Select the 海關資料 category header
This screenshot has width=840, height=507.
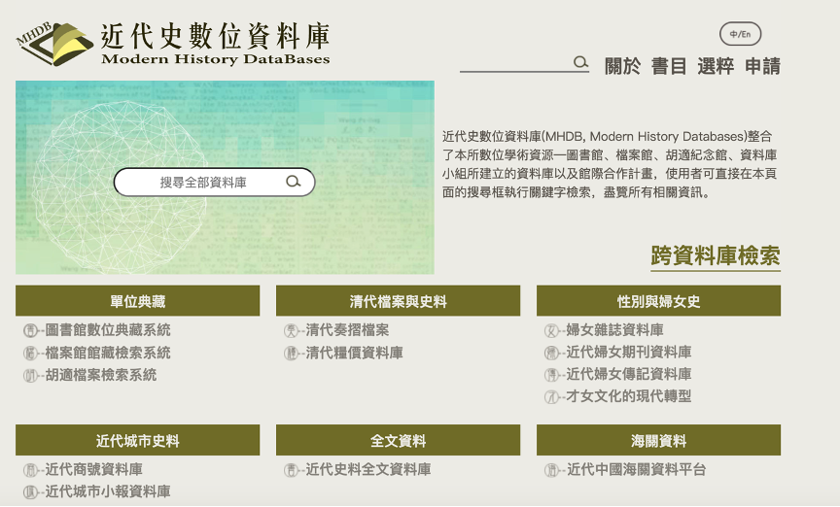pos(658,440)
